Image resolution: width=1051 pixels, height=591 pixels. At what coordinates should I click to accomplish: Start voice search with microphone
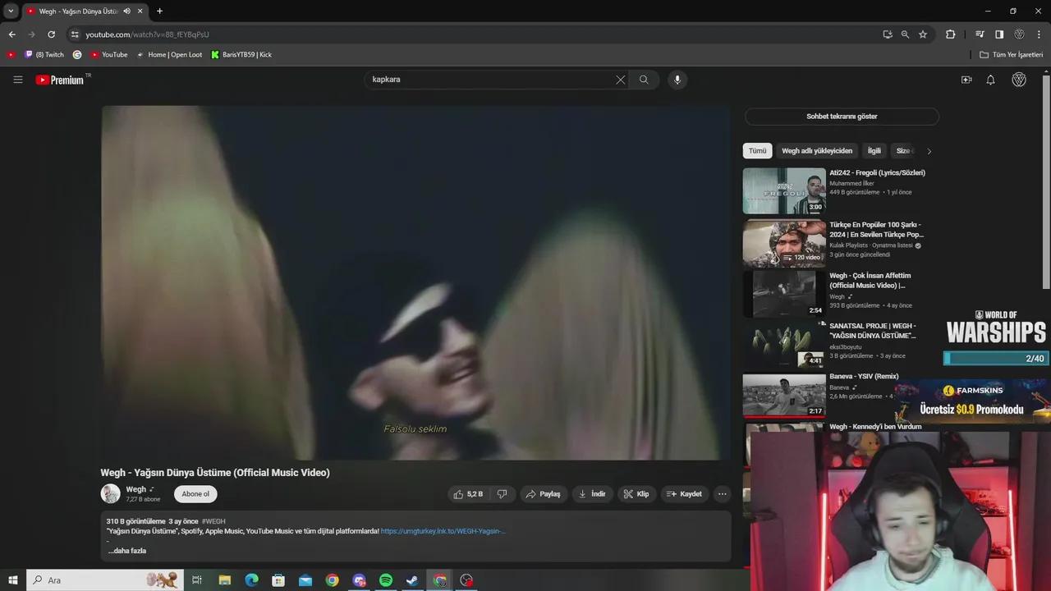(x=677, y=80)
